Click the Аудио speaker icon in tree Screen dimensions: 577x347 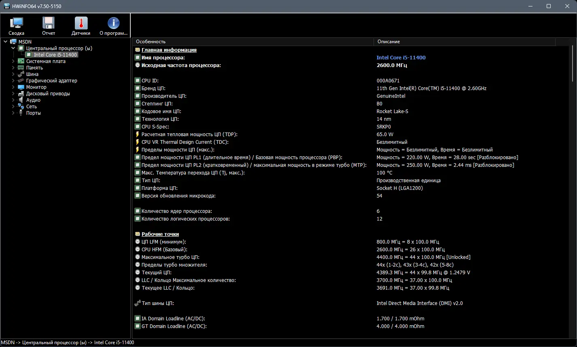click(x=21, y=100)
